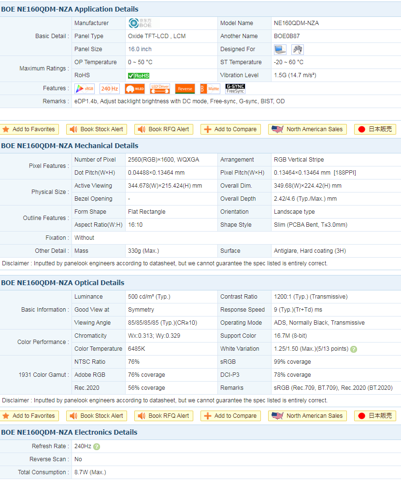Click Book Stock Alert above Mechanical Details
Viewport: 401px width, 481px height.
tap(97, 129)
